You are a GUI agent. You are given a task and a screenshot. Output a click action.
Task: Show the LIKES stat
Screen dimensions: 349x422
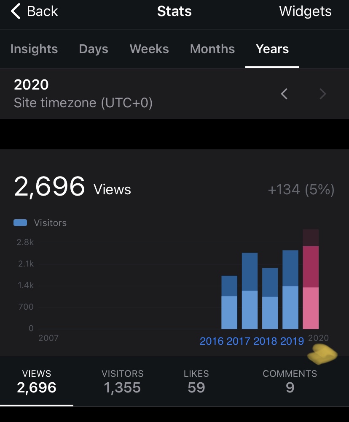point(196,381)
